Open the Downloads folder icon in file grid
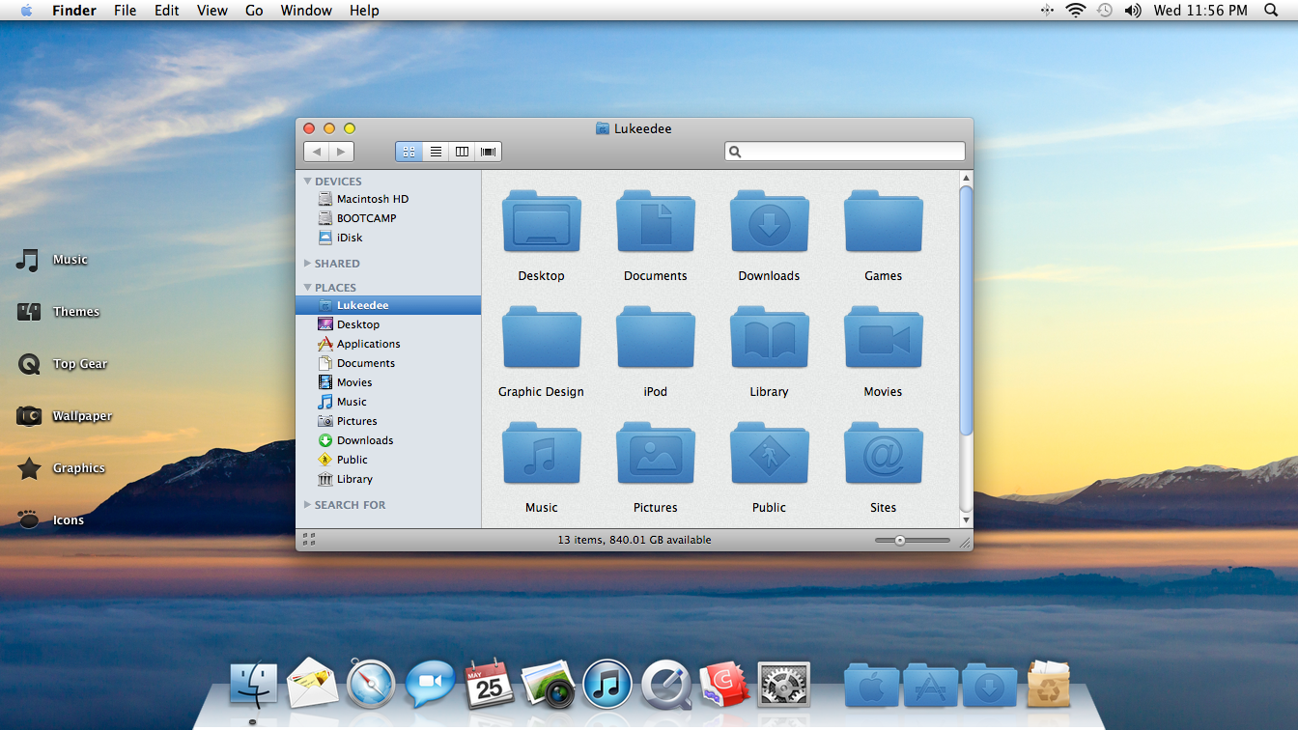Screen dimensions: 1298x730 tap(769, 221)
